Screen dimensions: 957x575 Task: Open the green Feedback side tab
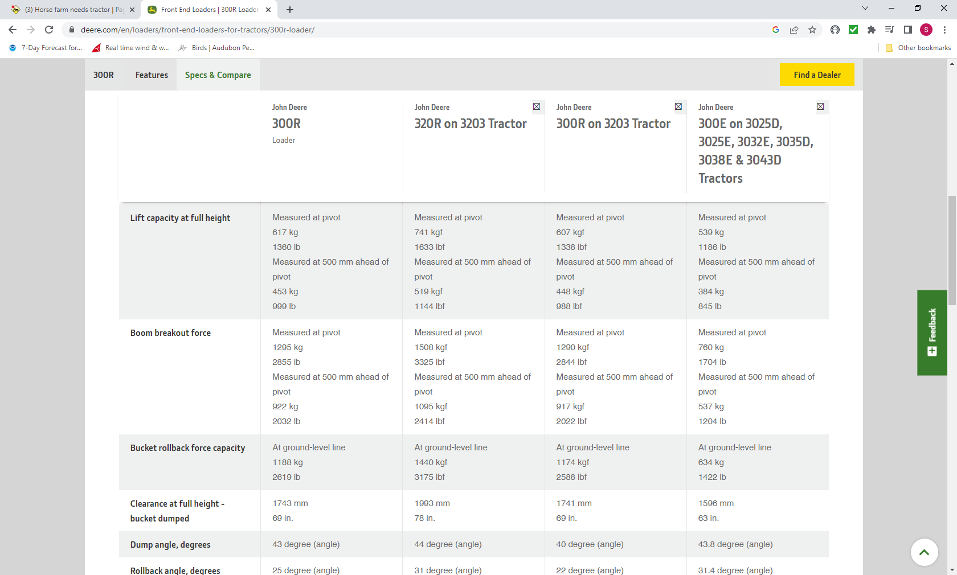point(932,332)
